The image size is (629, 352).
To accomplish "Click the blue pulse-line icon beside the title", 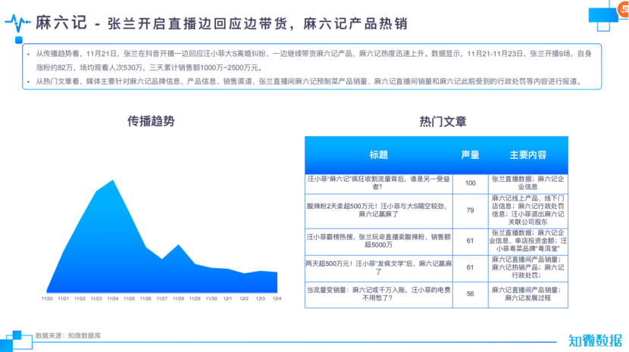I will click(17, 23).
